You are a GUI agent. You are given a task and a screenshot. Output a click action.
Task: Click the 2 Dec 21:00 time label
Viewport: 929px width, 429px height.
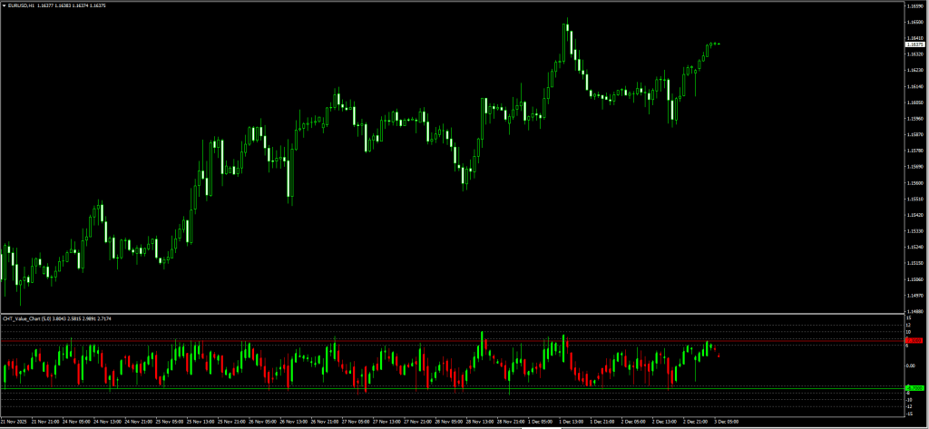pyautogui.click(x=696, y=422)
